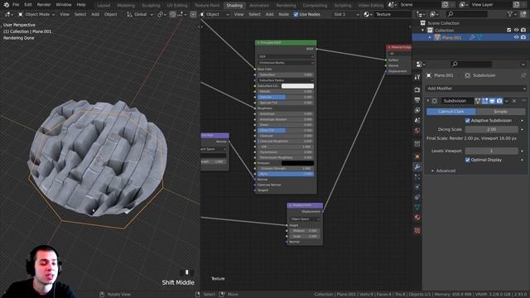
Task: Open the Window menu
Action: [64, 5]
